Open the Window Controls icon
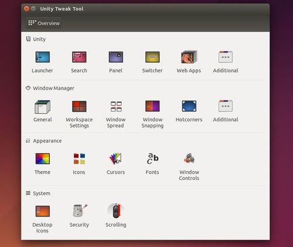The height and width of the screenshot is (247, 293). coord(189,158)
